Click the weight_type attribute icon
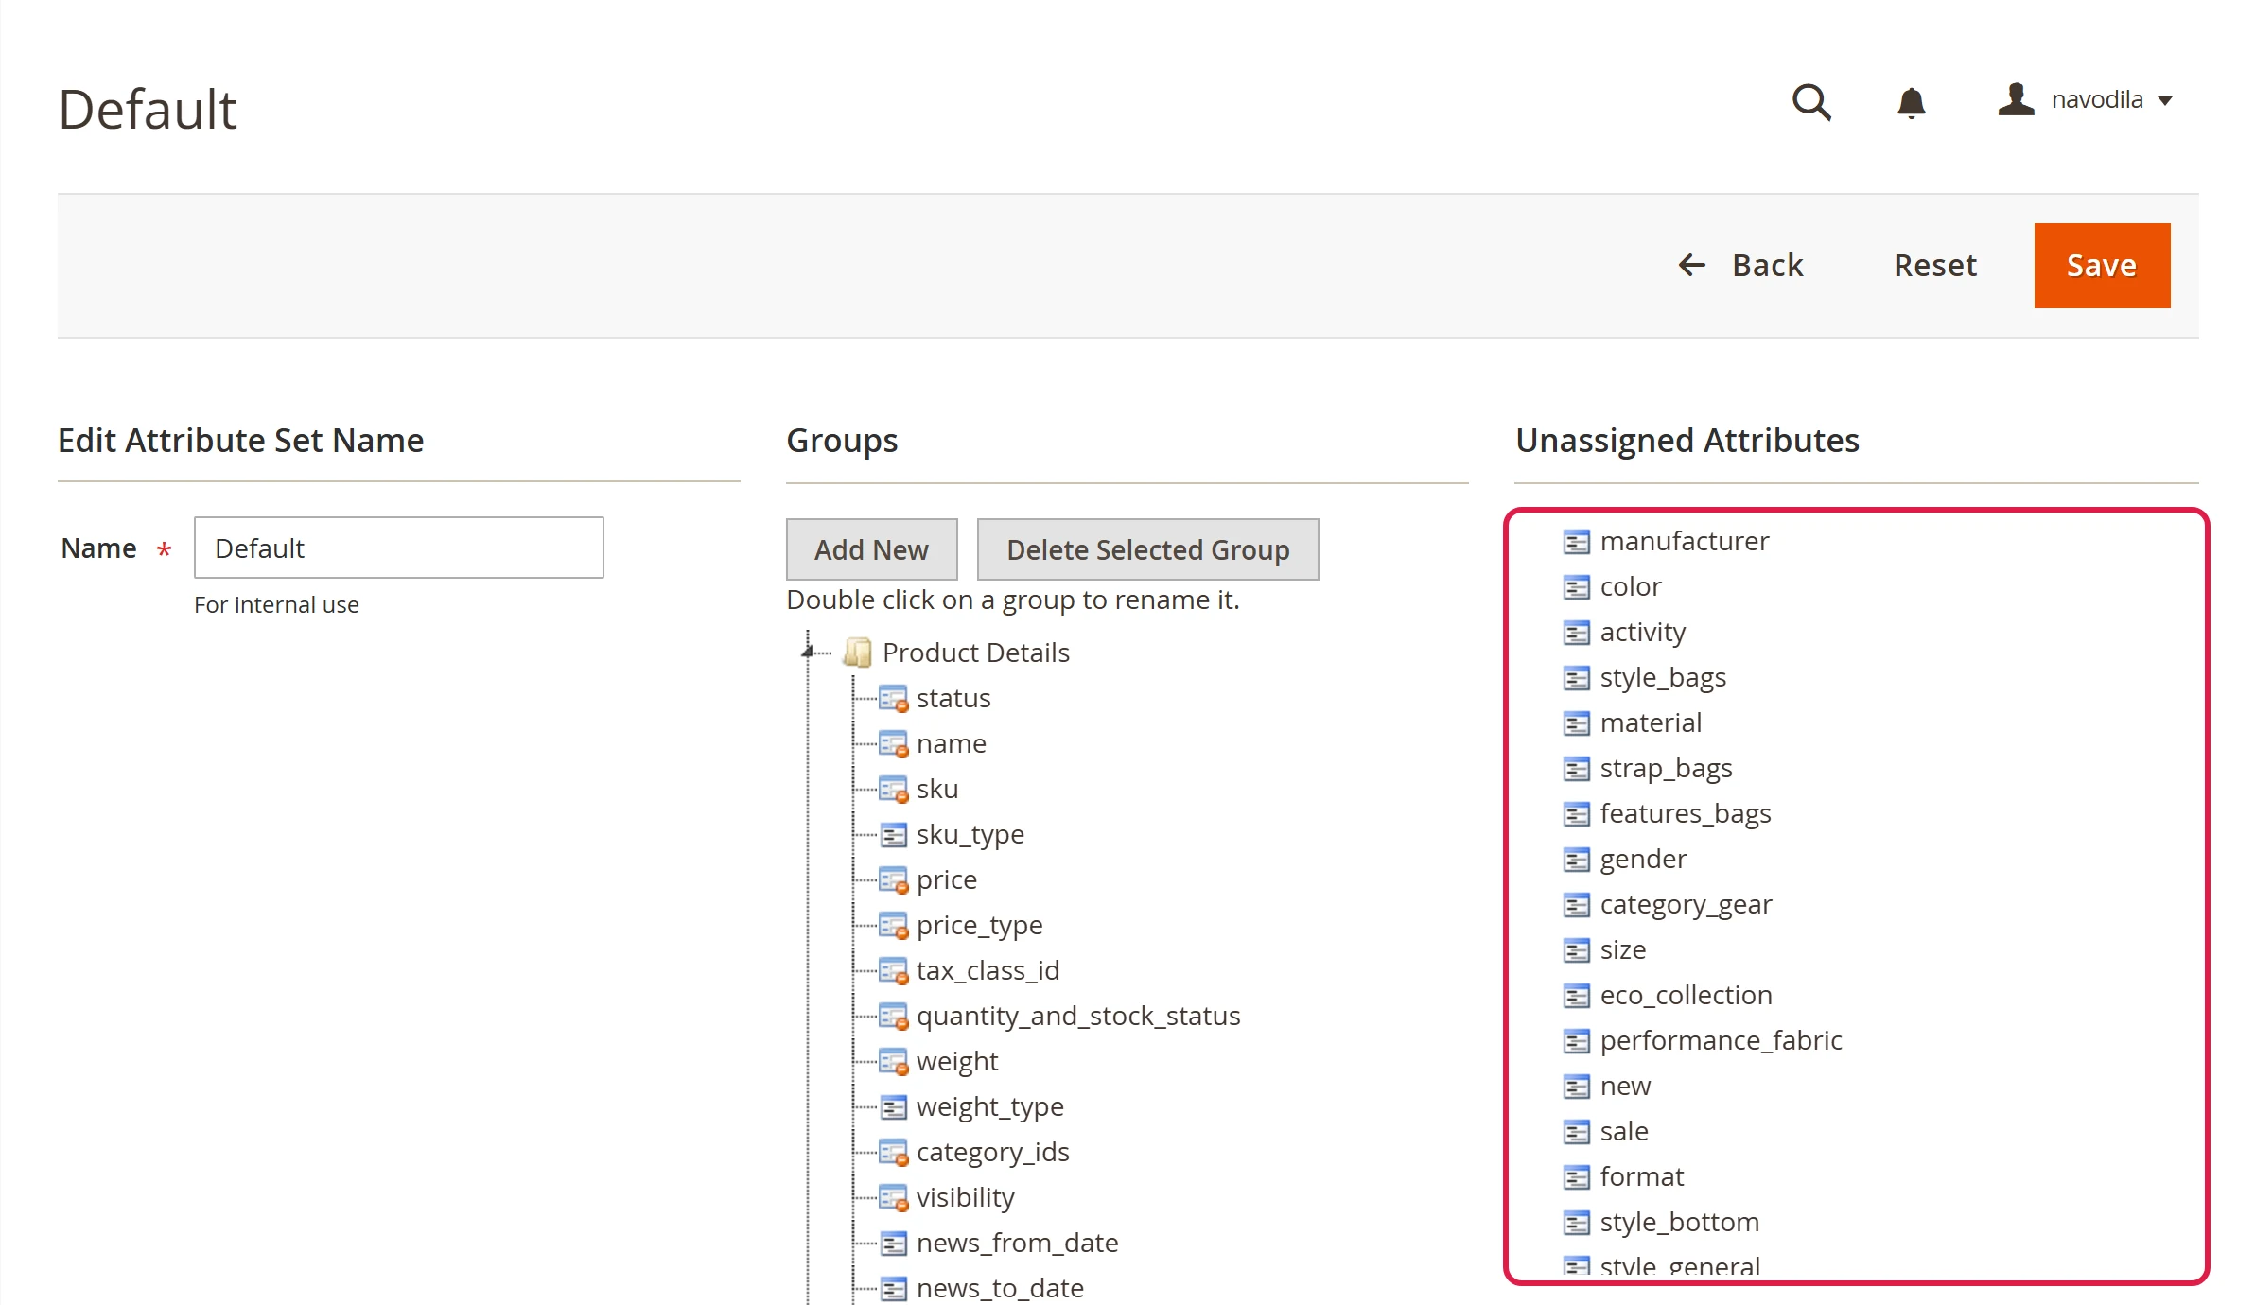 click(x=893, y=1107)
